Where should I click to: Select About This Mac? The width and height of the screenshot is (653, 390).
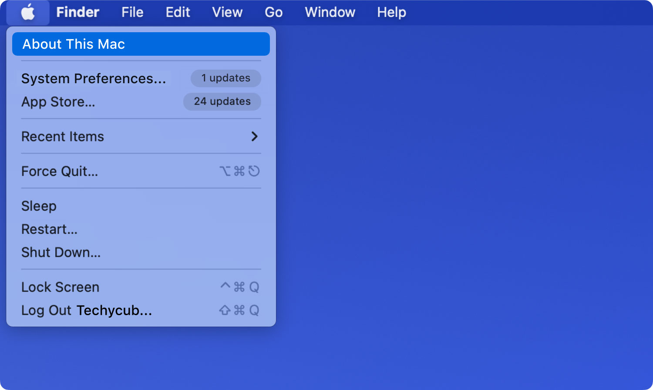141,44
